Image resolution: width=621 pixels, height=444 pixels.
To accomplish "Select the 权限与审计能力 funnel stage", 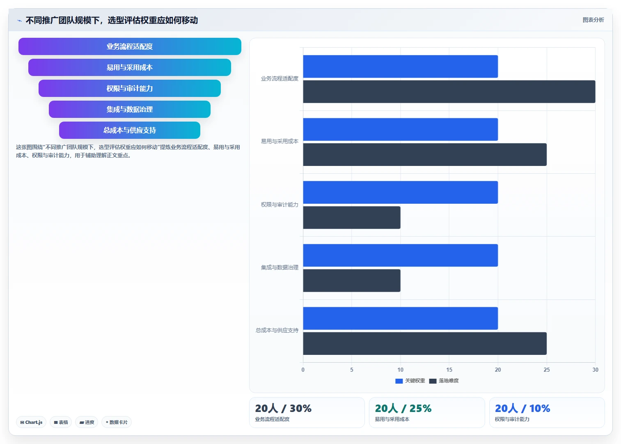I will (130, 88).
